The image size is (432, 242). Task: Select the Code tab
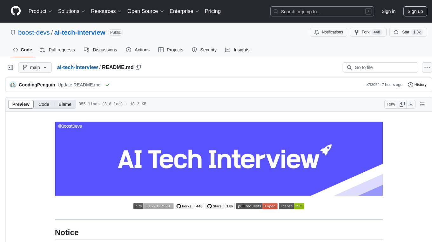[x=23, y=50]
